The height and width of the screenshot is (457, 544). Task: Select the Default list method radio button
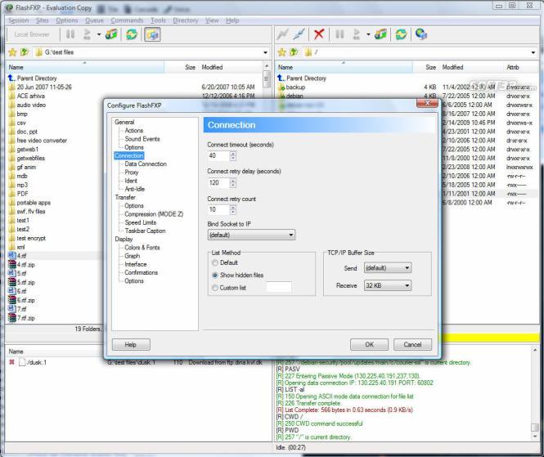(215, 262)
